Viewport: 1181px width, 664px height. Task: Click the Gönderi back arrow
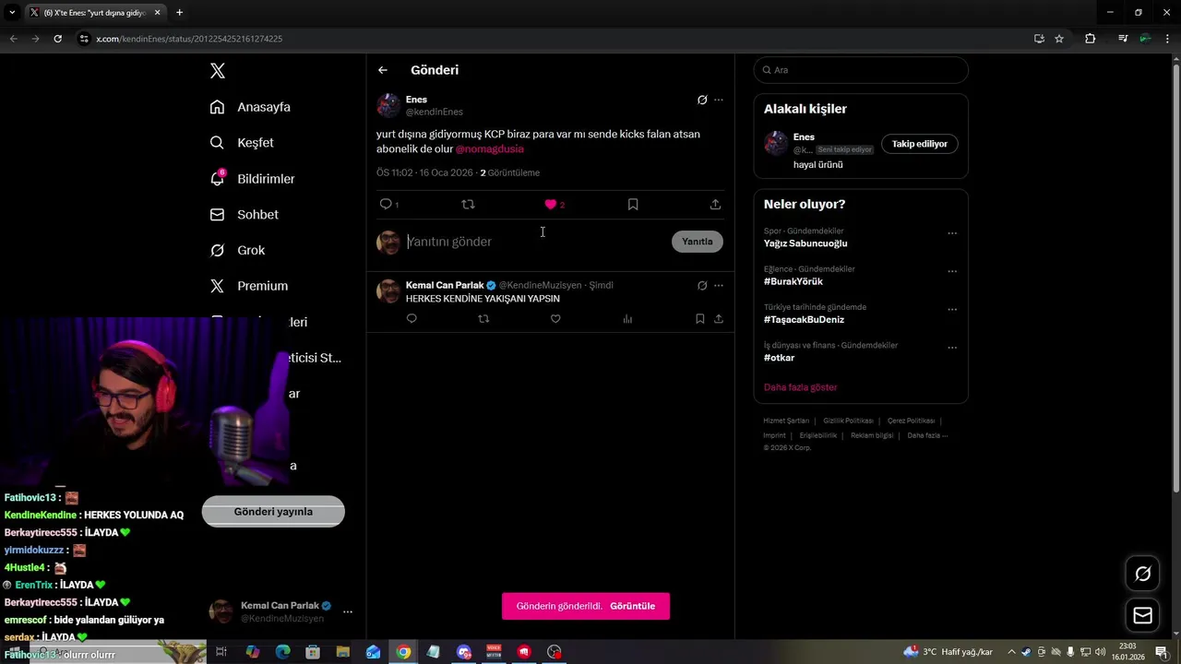coord(383,70)
